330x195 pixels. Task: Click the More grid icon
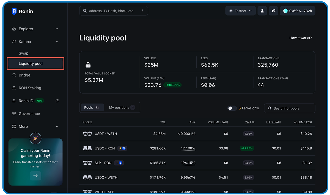click(14, 127)
